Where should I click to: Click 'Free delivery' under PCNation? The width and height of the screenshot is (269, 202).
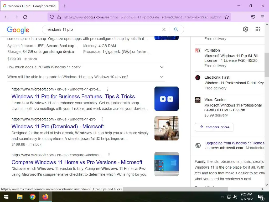tap(215, 66)
